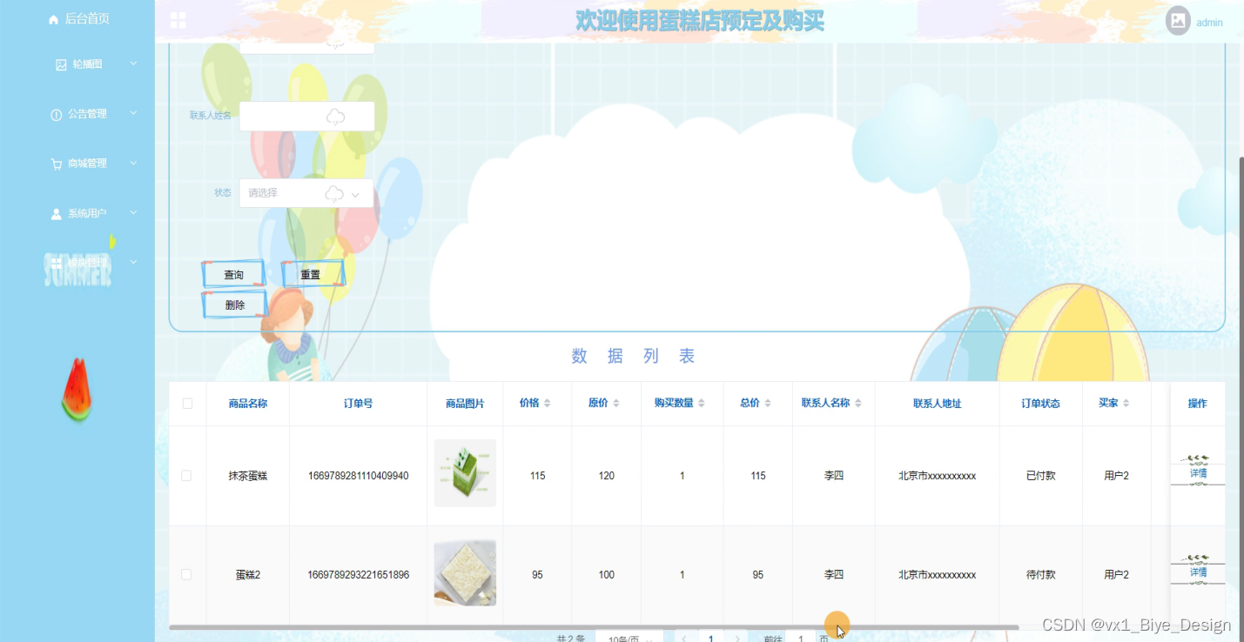This screenshot has width=1244, height=642.
Task: Click the cloud icon in 联系人姓名 field
Action: (335, 117)
